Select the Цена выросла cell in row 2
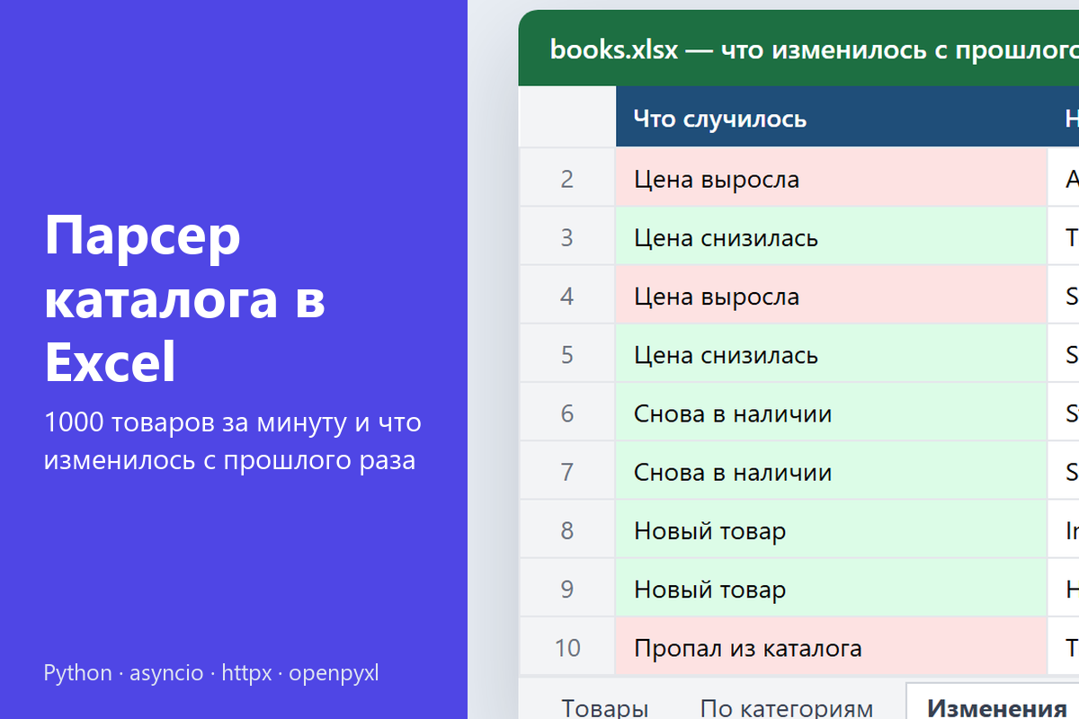This screenshot has width=1079, height=719. coord(832,179)
